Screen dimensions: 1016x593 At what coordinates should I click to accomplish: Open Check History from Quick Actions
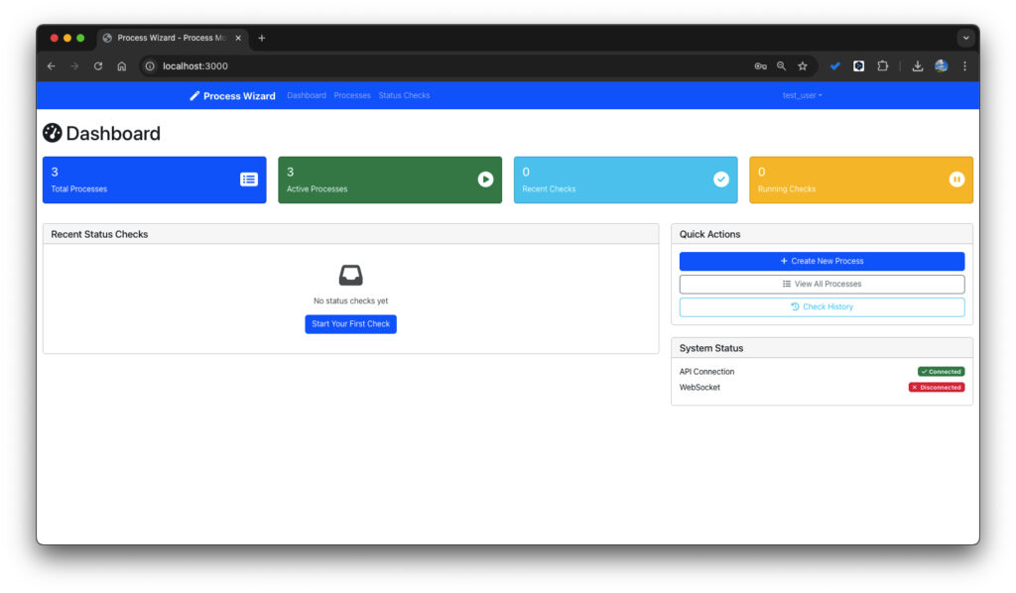pos(822,306)
